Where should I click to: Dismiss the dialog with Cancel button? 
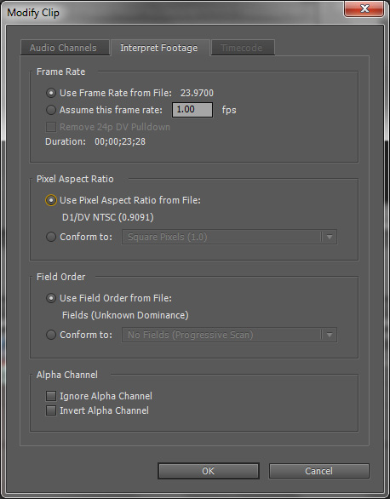point(319,471)
